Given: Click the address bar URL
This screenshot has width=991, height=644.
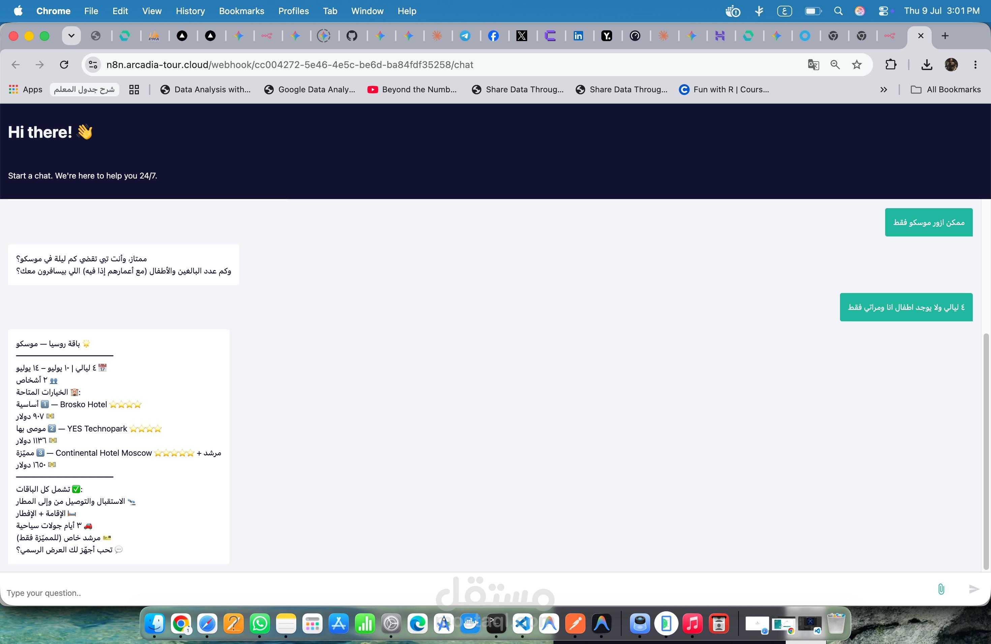Looking at the screenshot, I should [290, 65].
